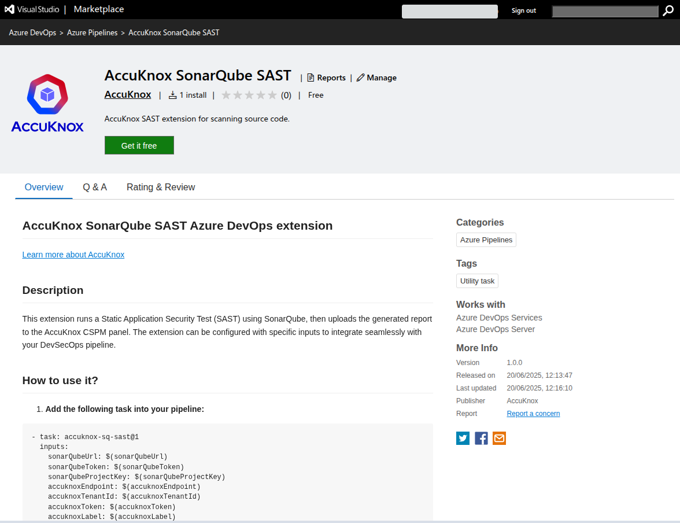The height and width of the screenshot is (523, 680).
Task: Click the install download icon
Action: [x=172, y=95]
